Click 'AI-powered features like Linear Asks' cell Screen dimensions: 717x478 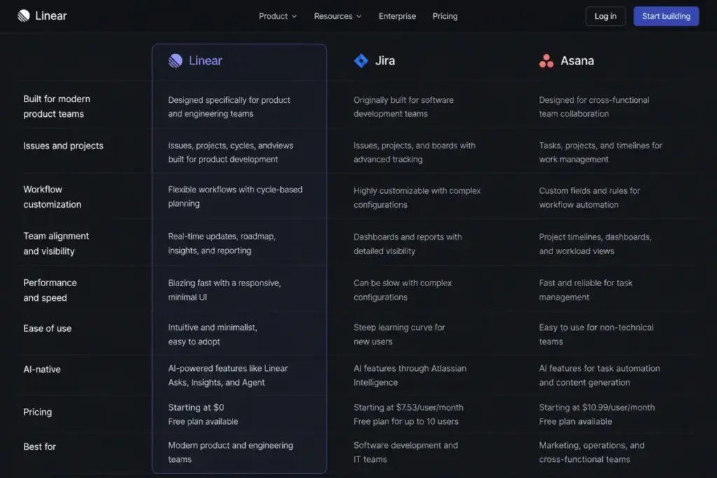click(x=228, y=376)
